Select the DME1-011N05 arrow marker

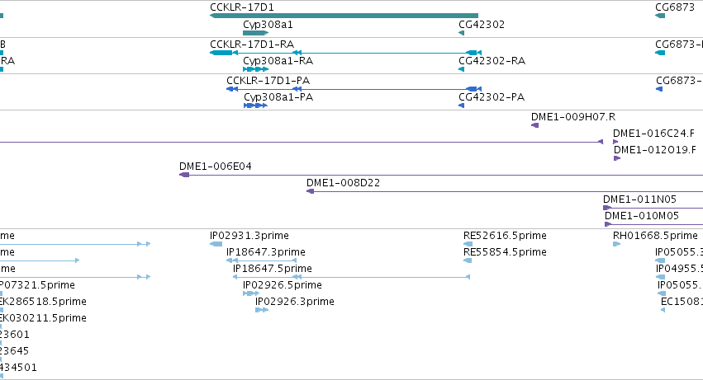point(607,208)
